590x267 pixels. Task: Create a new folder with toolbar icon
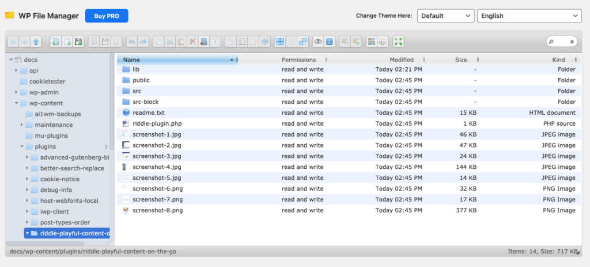tap(55, 41)
